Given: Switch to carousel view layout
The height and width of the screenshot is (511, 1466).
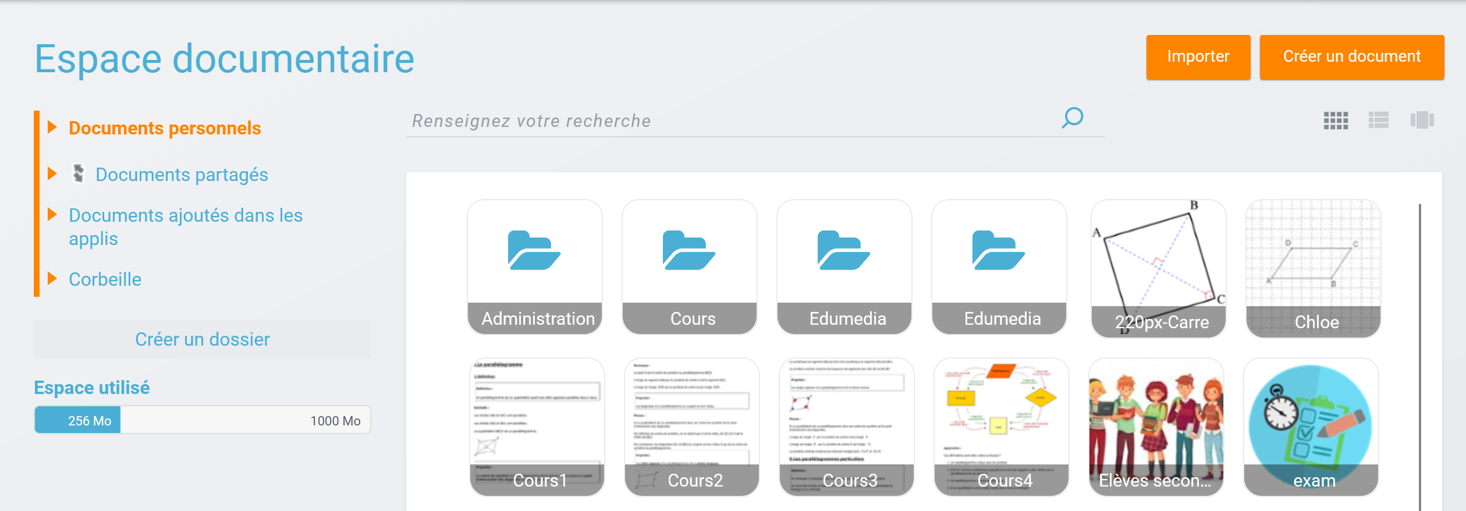Looking at the screenshot, I should [1421, 120].
